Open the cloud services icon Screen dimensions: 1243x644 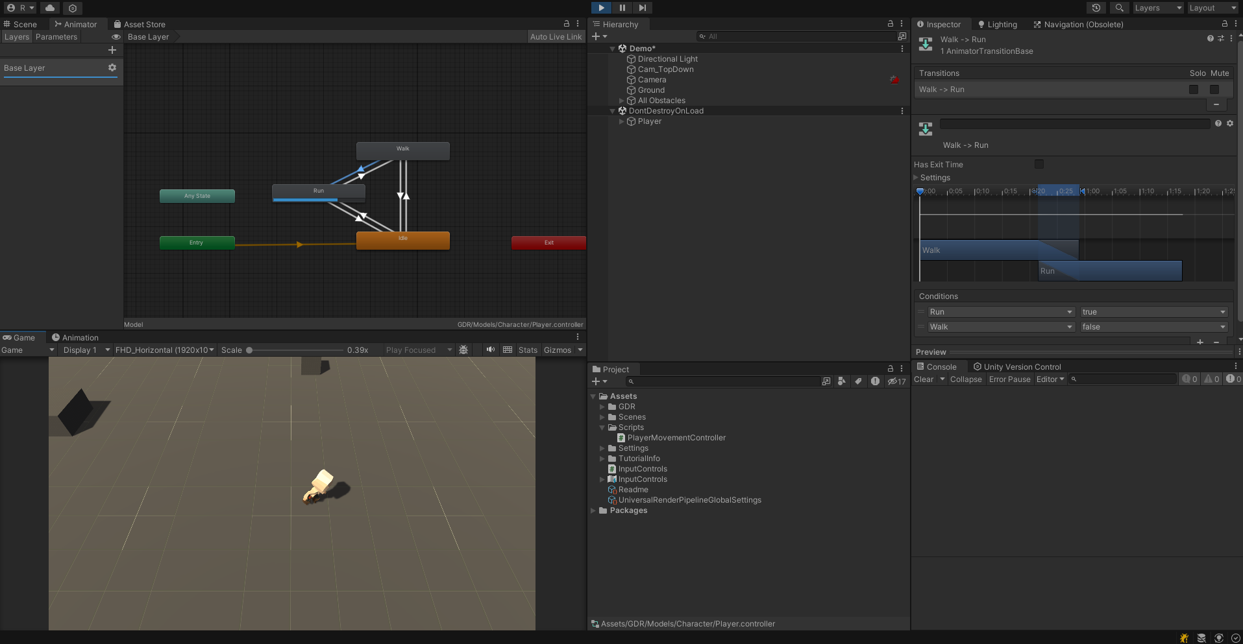click(x=50, y=8)
